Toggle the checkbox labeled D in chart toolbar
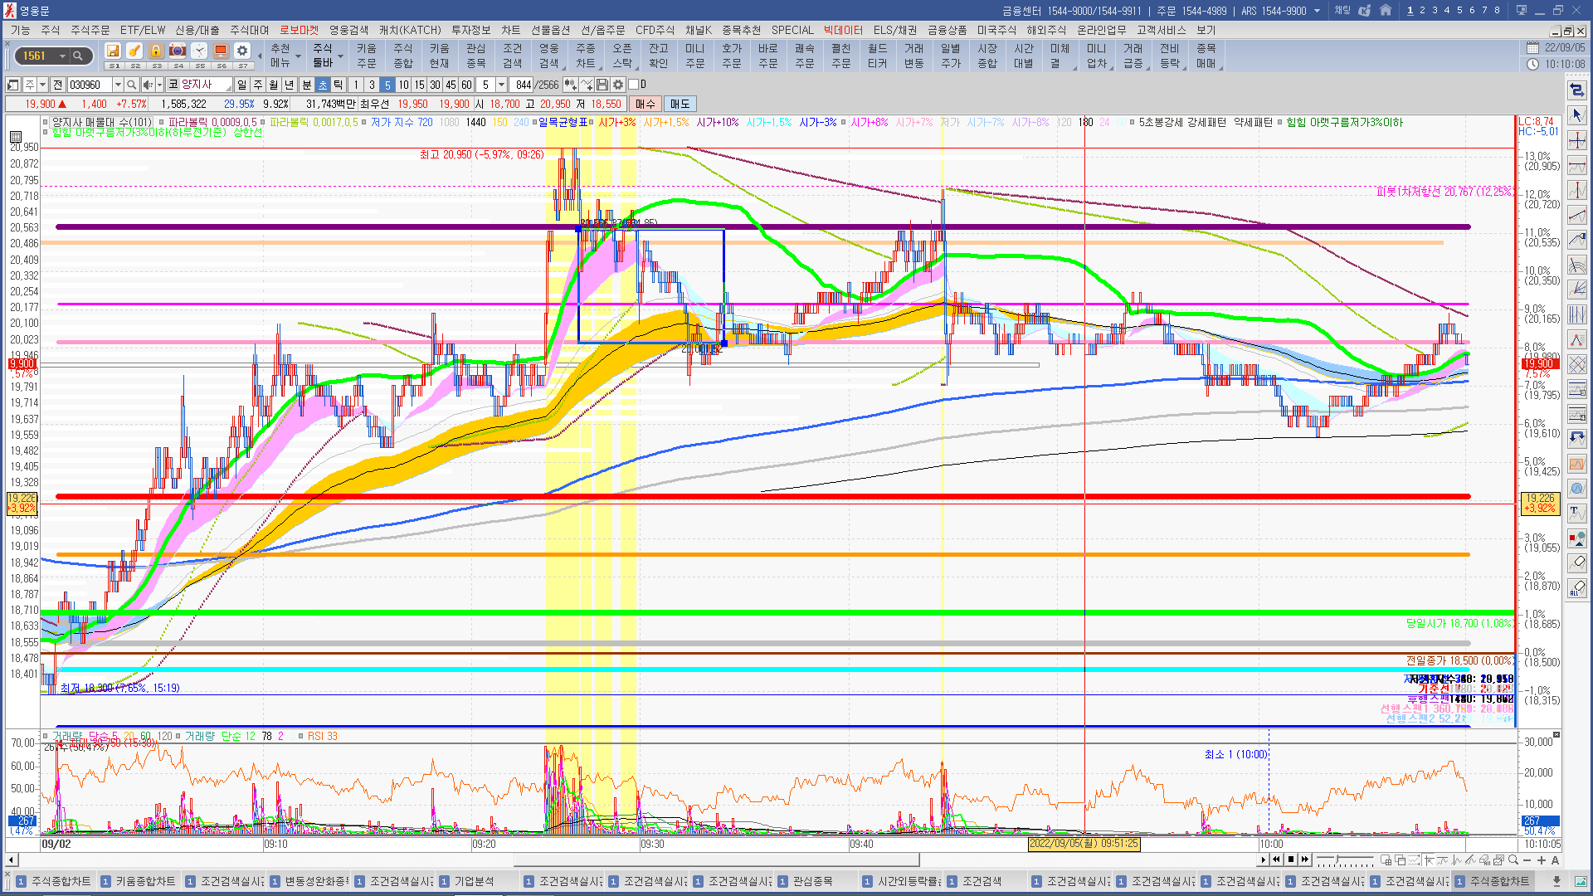 pyautogui.click(x=633, y=85)
